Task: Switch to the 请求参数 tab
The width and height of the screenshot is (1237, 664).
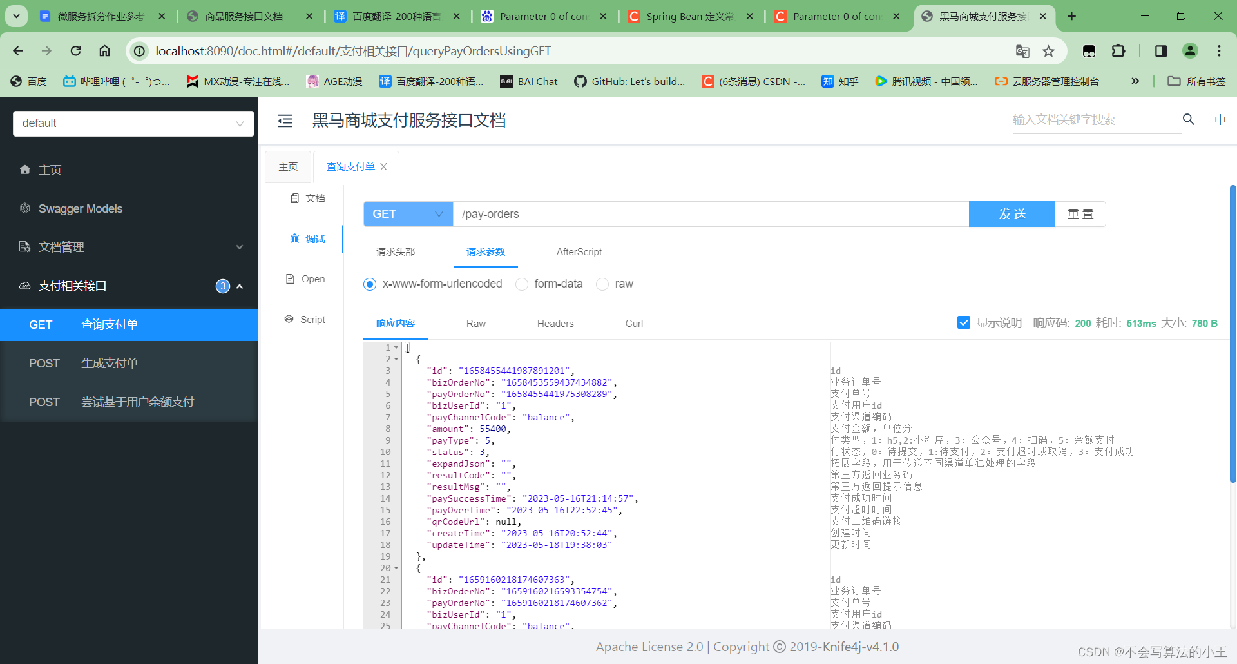Action: coord(486,252)
